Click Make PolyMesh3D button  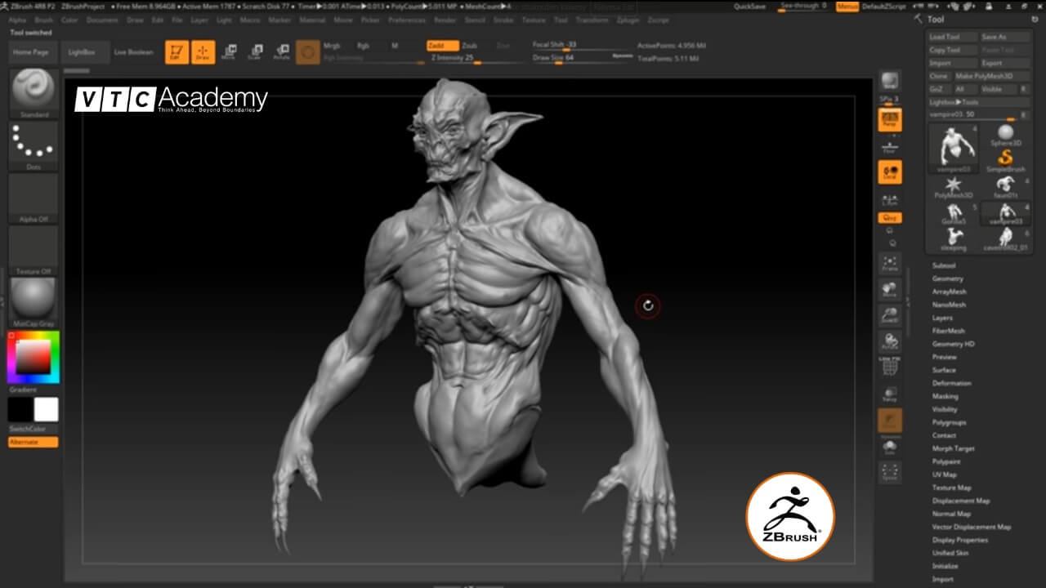click(984, 76)
